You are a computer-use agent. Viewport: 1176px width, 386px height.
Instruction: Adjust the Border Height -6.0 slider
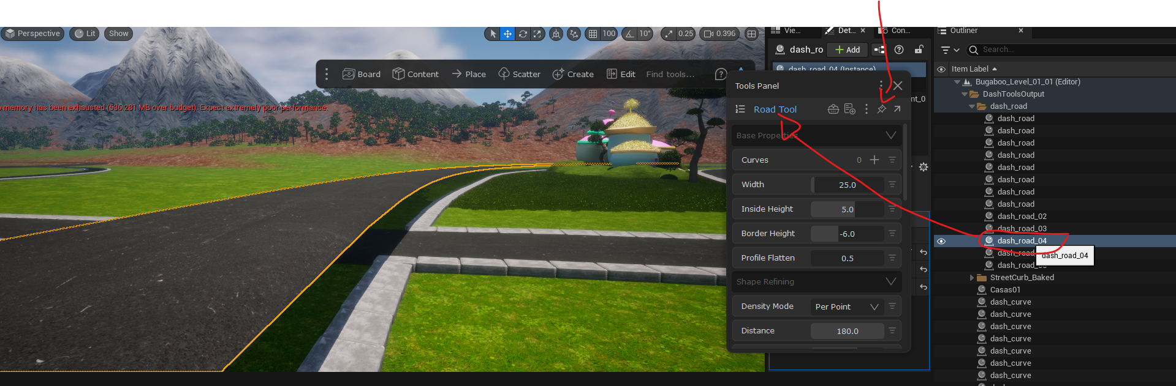[848, 234]
